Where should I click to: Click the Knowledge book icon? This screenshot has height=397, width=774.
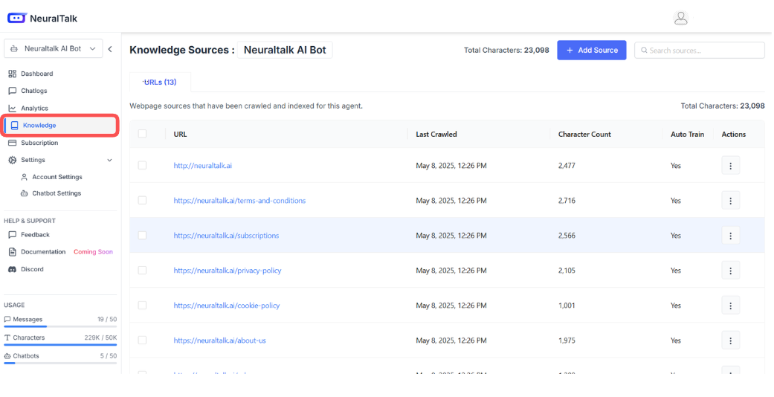pyautogui.click(x=14, y=126)
